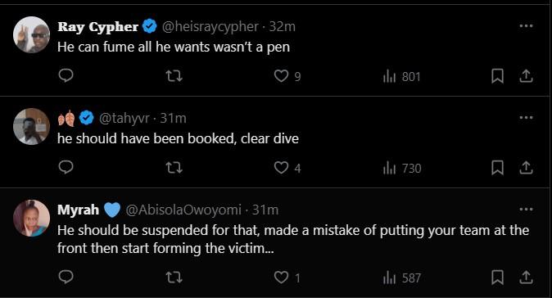This screenshot has height=298, width=552.
Task: View analytics showing 801 views
Action: pyautogui.click(x=401, y=76)
